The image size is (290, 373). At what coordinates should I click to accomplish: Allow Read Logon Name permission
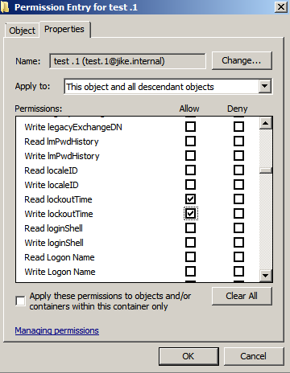pyautogui.click(x=190, y=257)
